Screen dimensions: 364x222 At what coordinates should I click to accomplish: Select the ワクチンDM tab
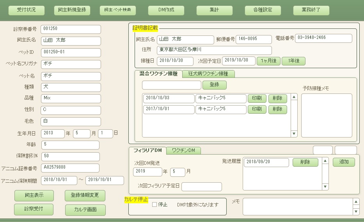pyautogui.click(x=183, y=150)
